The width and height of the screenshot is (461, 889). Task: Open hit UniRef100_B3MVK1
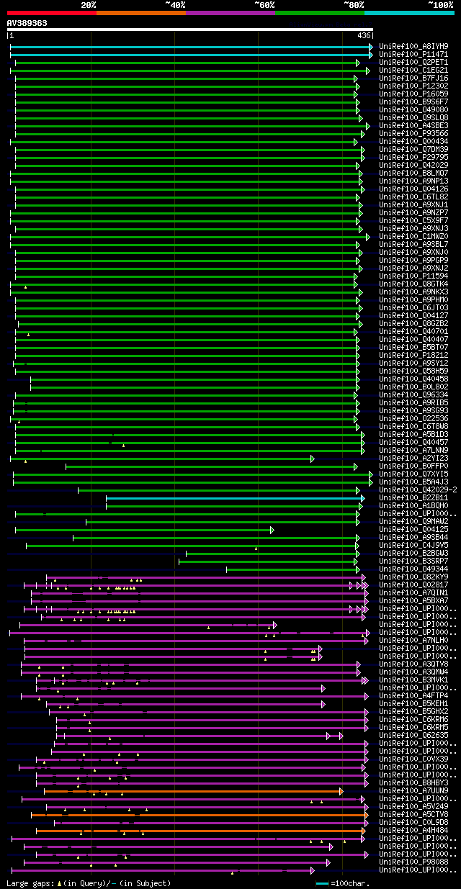[415, 680]
